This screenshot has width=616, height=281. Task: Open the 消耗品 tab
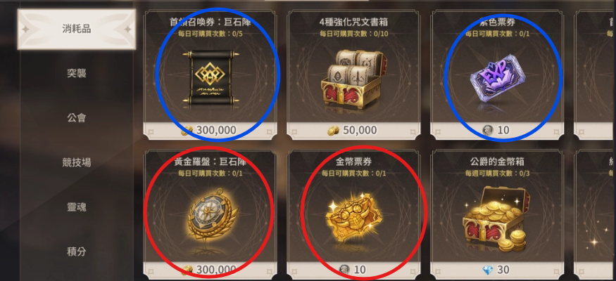pyautogui.click(x=77, y=29)
